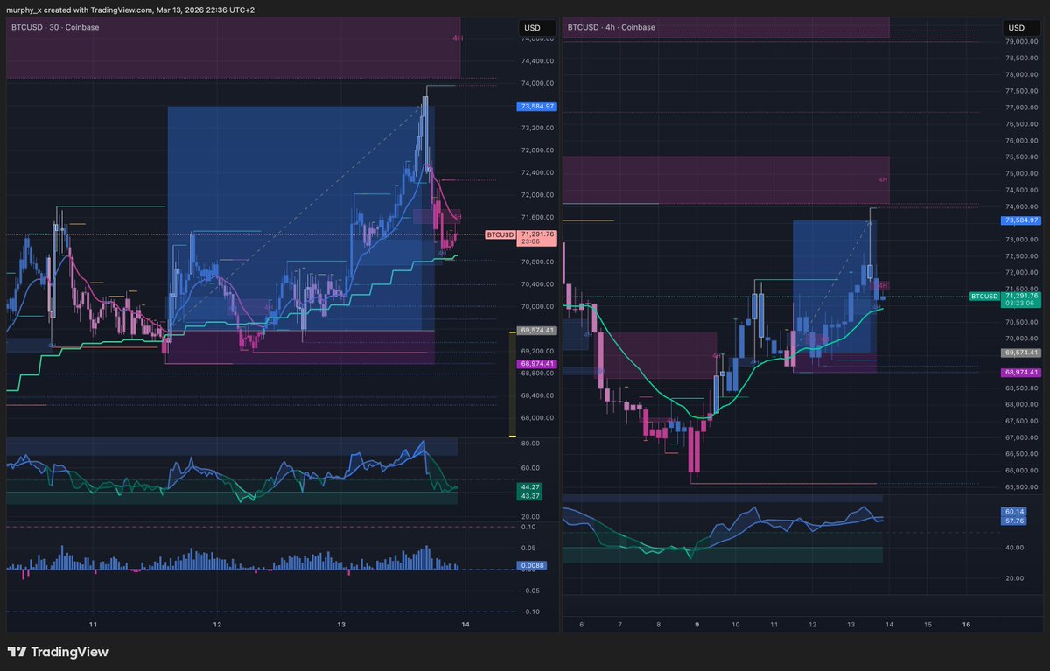Select the grey 69,574.41 label on 30-minute chart

(538, 331)
